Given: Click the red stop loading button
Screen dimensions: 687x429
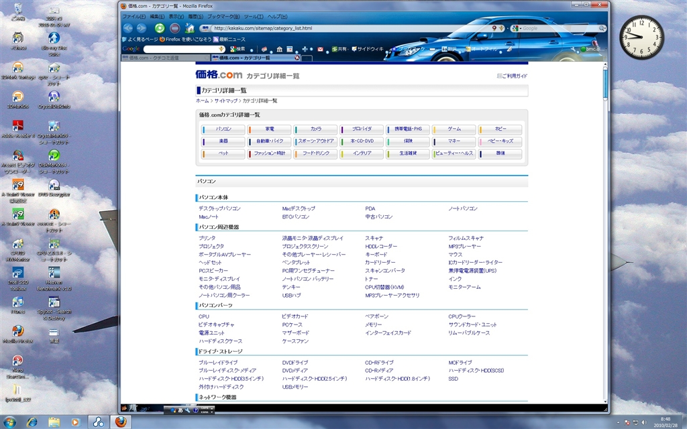Looking at the screenshot, I should (174, 28).
